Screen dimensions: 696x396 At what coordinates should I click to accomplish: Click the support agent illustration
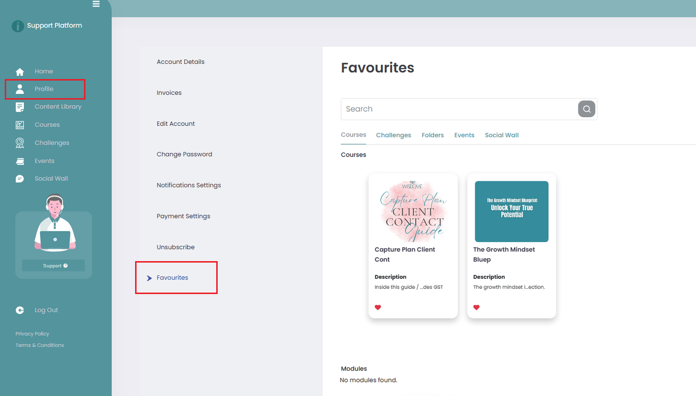pos(55,223)
